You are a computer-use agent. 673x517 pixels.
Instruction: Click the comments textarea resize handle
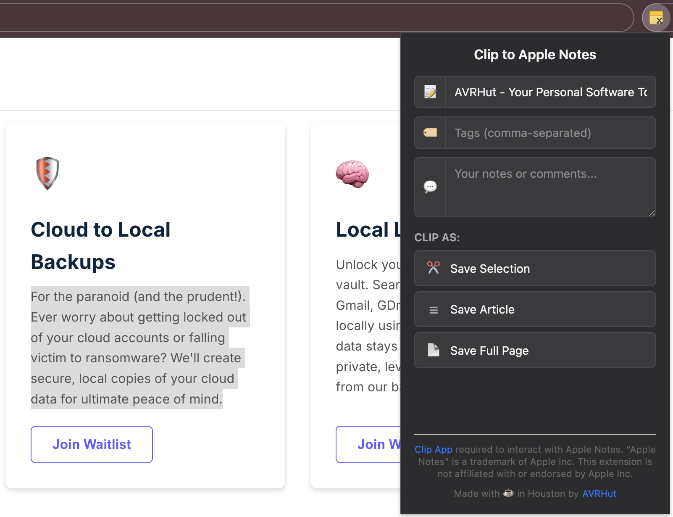coord(652,213)
